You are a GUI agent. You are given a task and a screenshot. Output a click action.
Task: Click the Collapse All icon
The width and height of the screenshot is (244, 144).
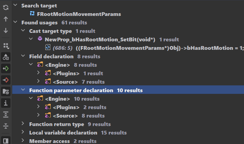point(6,126)
